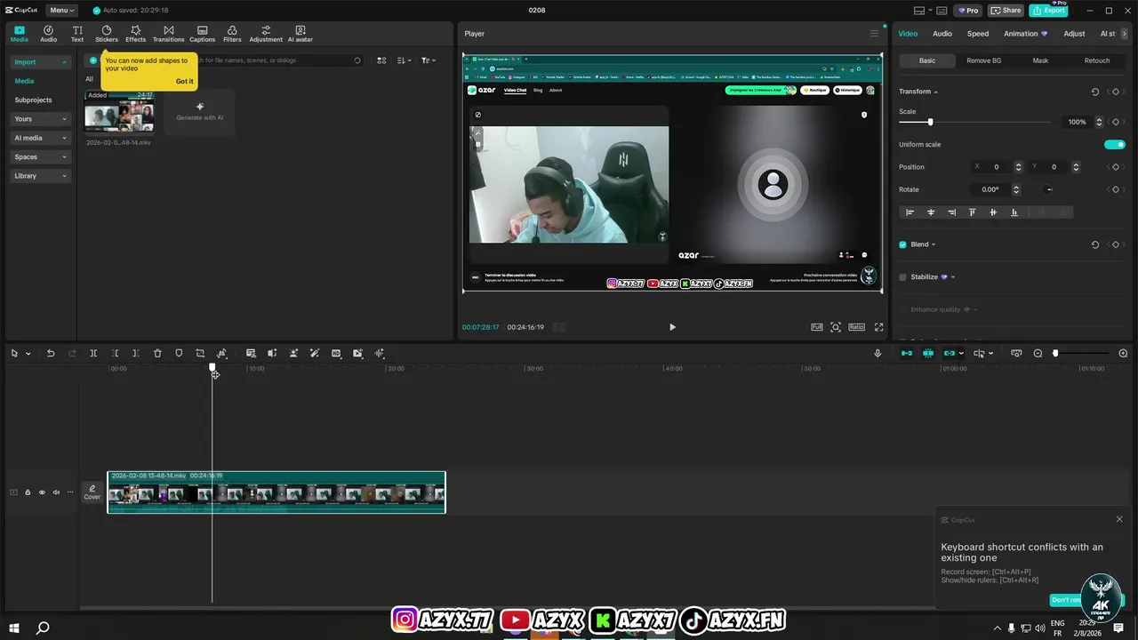
Task: Click the Ratio button in Player
Action: (856, 327)
